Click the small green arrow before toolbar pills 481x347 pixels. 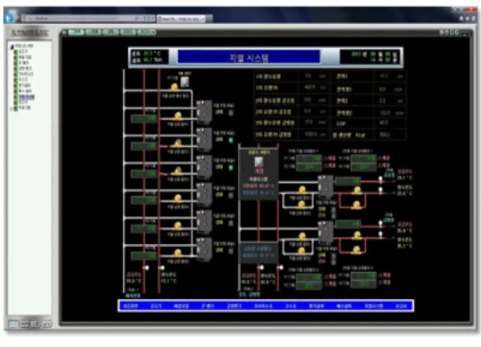(x=64, y=32)
